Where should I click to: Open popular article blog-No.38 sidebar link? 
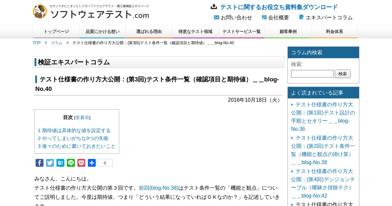pos(323,150)
